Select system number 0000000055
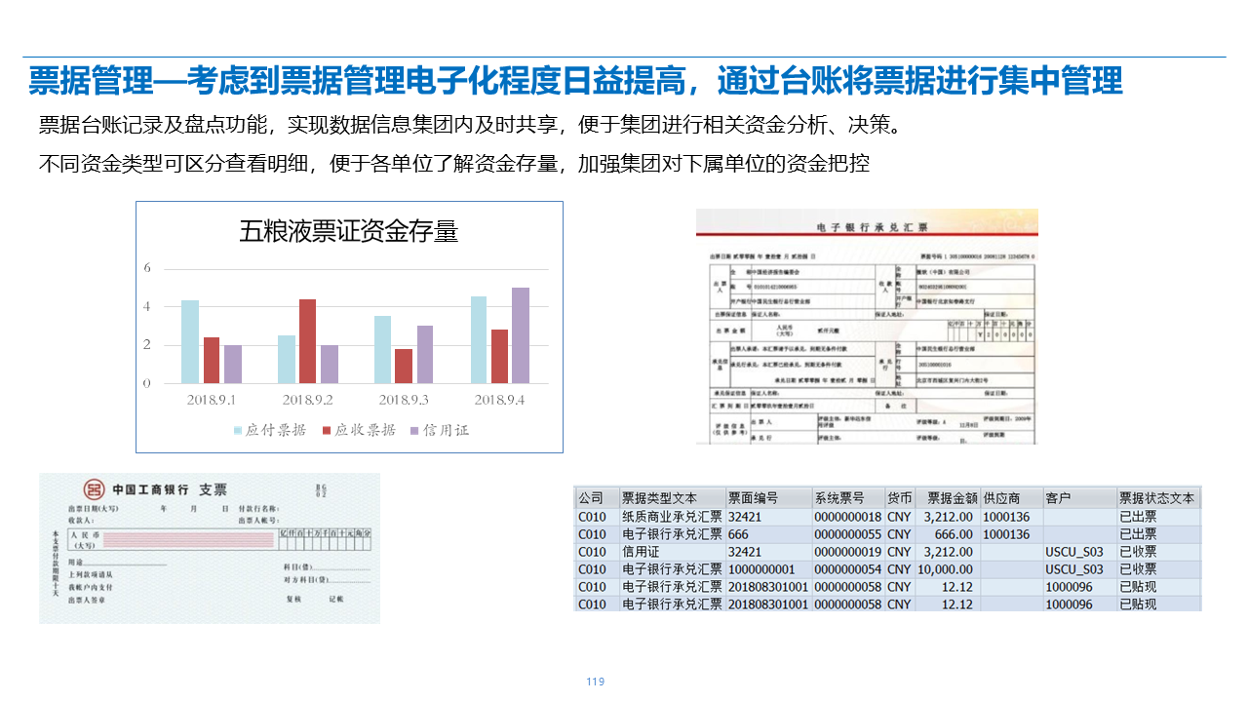The height and width of the screenshot is (702, 1248). 847,534
